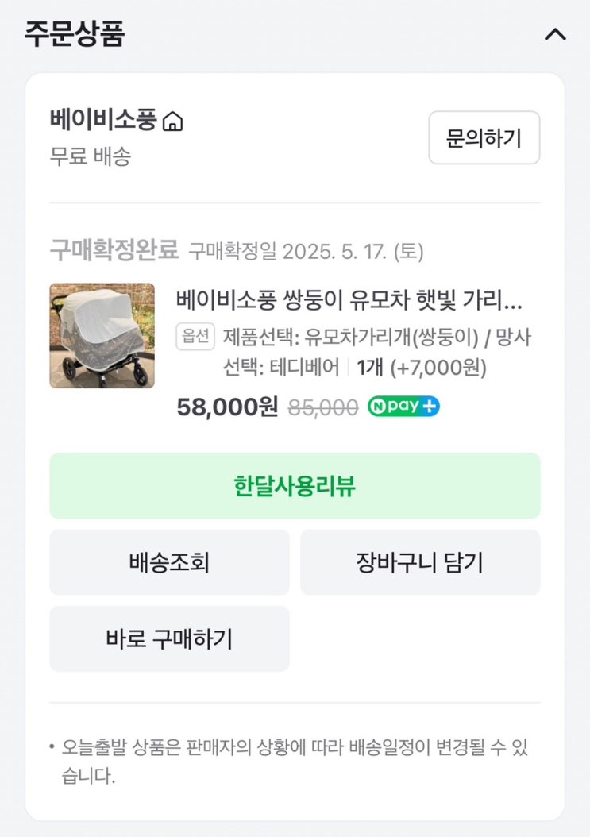This screenshot has width=590, height=837.
Task: Click the 옵션 tag badge
Action: (x=195, y=337)
